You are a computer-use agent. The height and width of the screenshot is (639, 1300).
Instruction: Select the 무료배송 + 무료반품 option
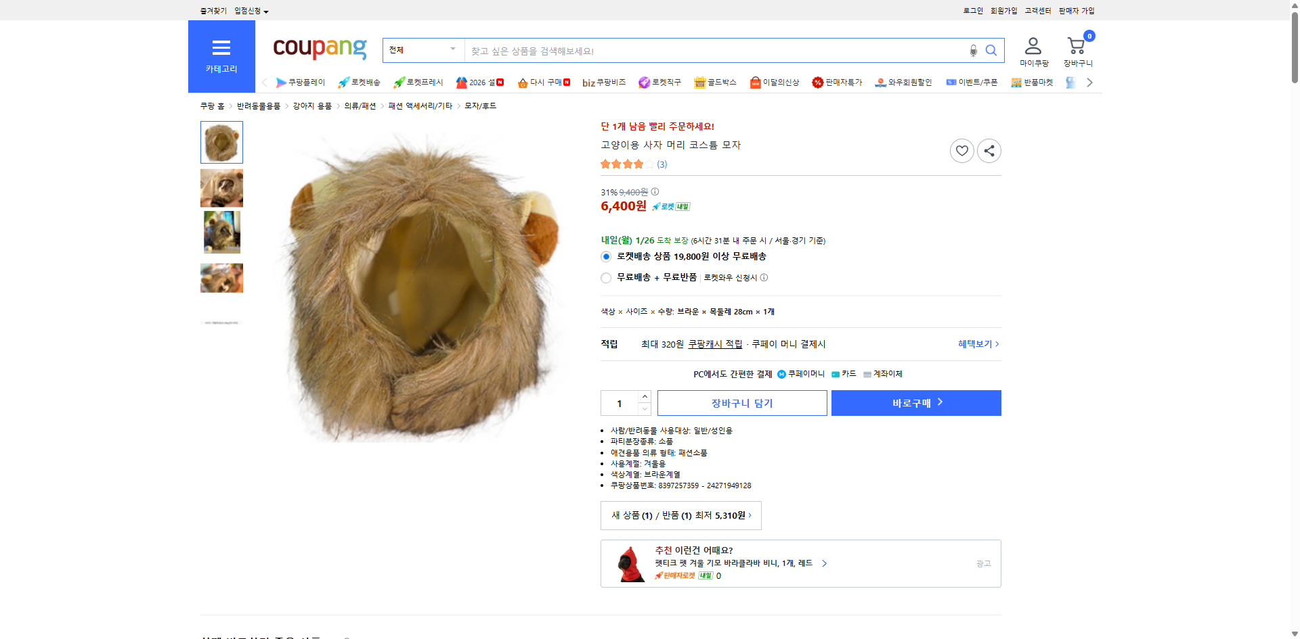(605, 277)
